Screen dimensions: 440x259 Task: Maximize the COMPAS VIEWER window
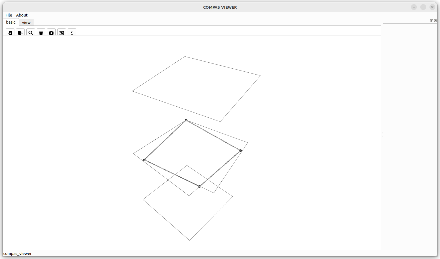coord(423,7)
